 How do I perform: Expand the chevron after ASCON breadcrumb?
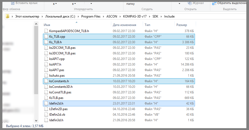(120, 16)
